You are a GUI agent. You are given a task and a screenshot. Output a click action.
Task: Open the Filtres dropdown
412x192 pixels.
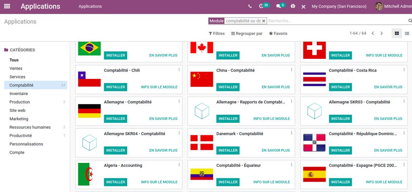[x=216, y=33]
